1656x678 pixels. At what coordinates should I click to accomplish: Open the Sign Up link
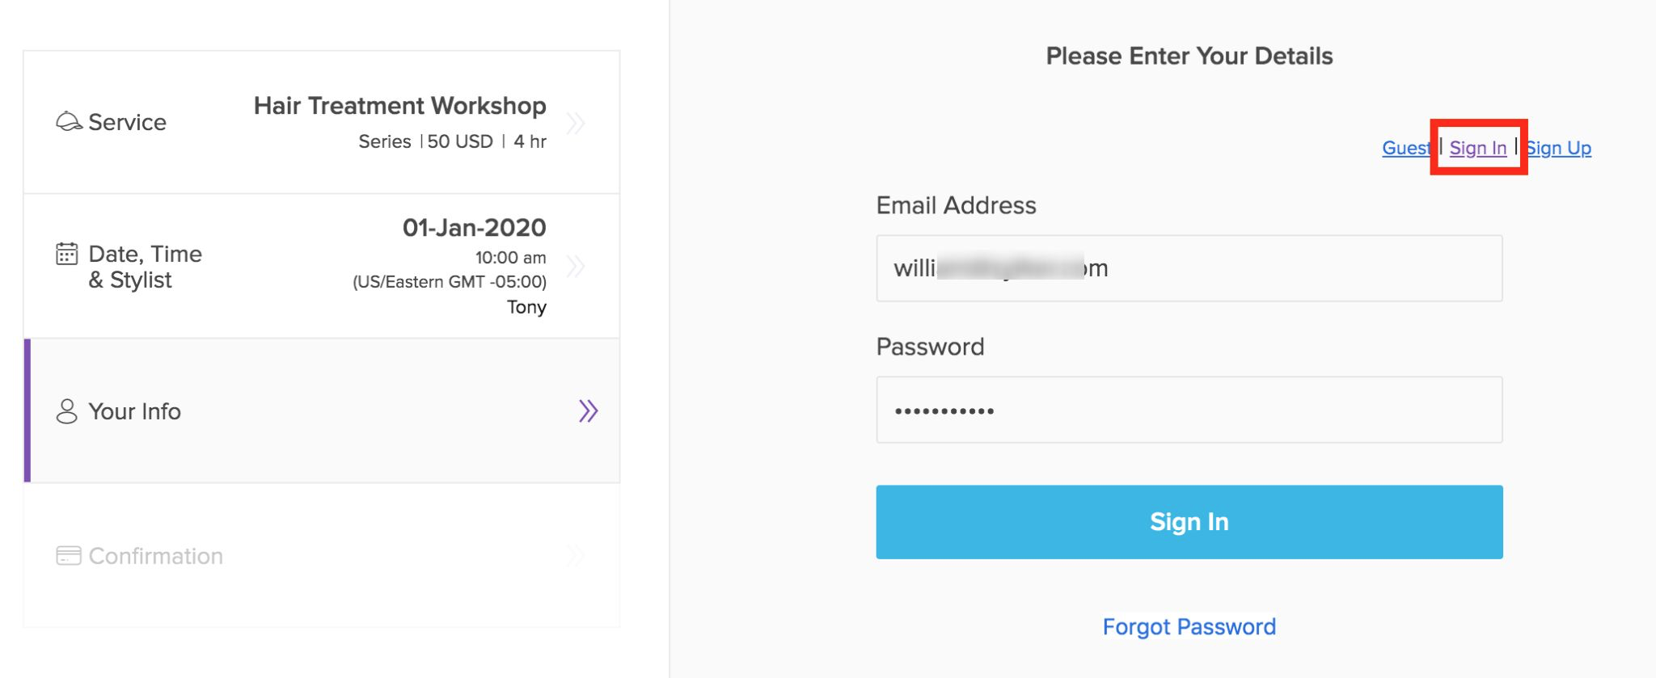click(x=1559, y=148)
